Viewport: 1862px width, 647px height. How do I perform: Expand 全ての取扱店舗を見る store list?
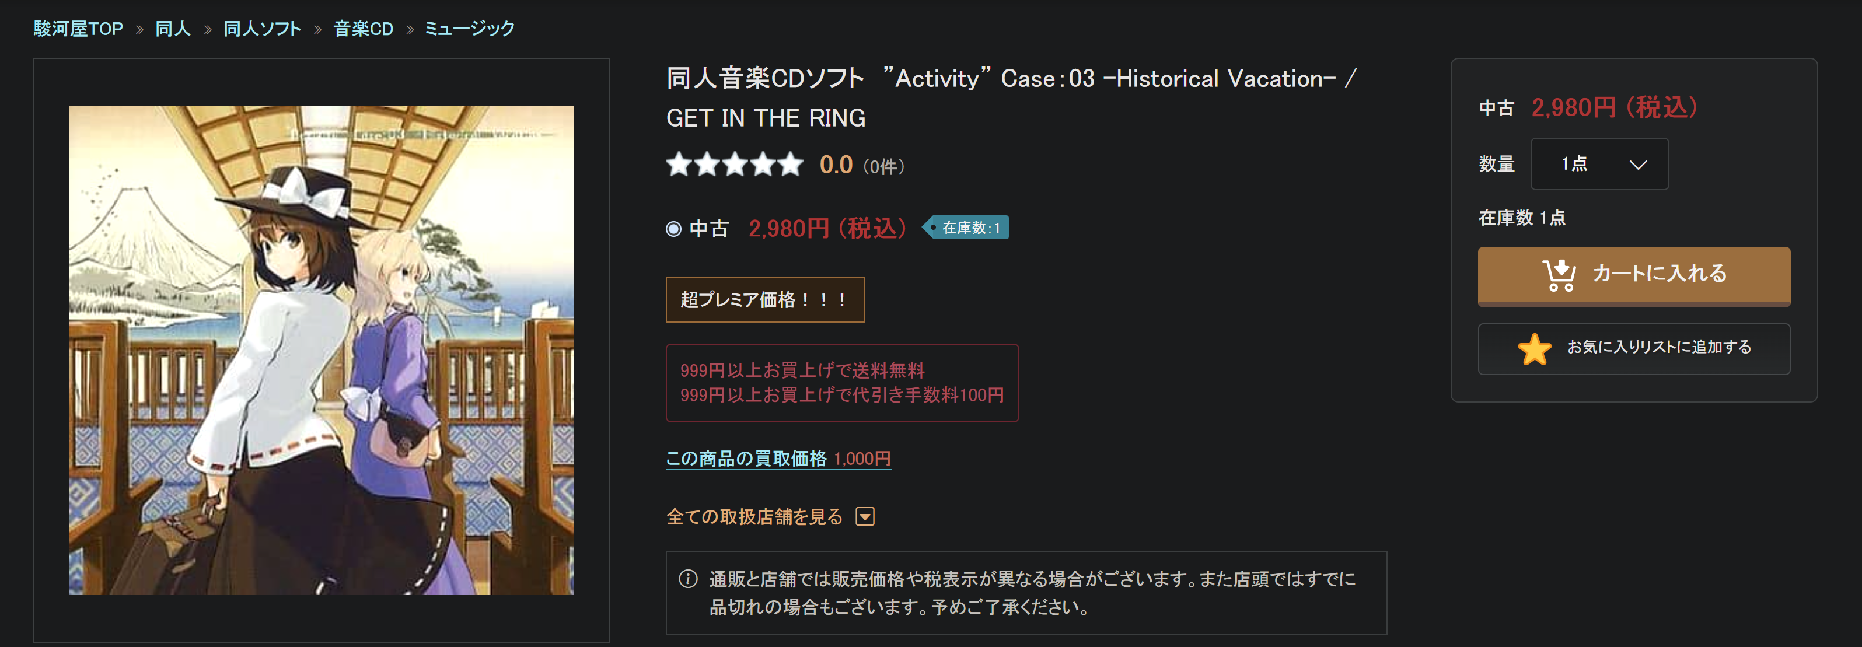point(754,516)
